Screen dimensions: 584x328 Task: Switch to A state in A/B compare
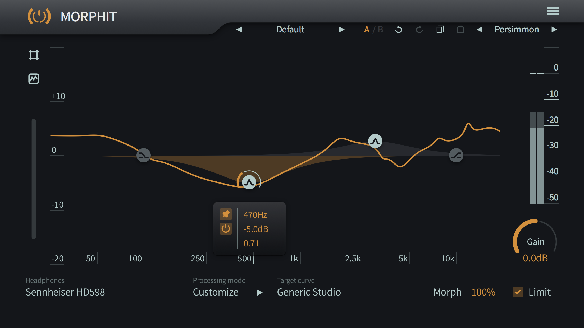[367, 30]
